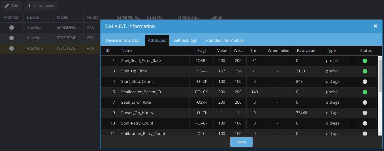Select the /dev/sdb device row
Viewport: 384px width, 151px height.
click(x=50, y=48)
